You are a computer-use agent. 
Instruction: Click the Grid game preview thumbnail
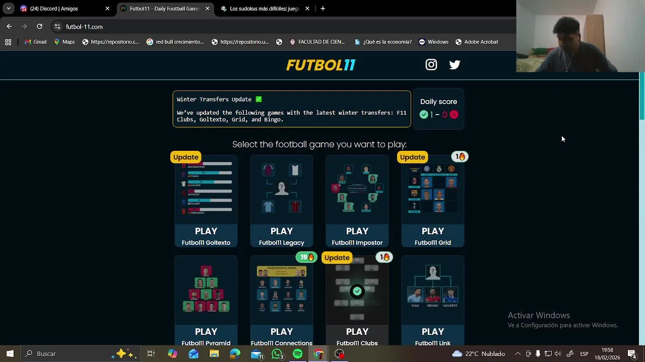pos(433,189)
